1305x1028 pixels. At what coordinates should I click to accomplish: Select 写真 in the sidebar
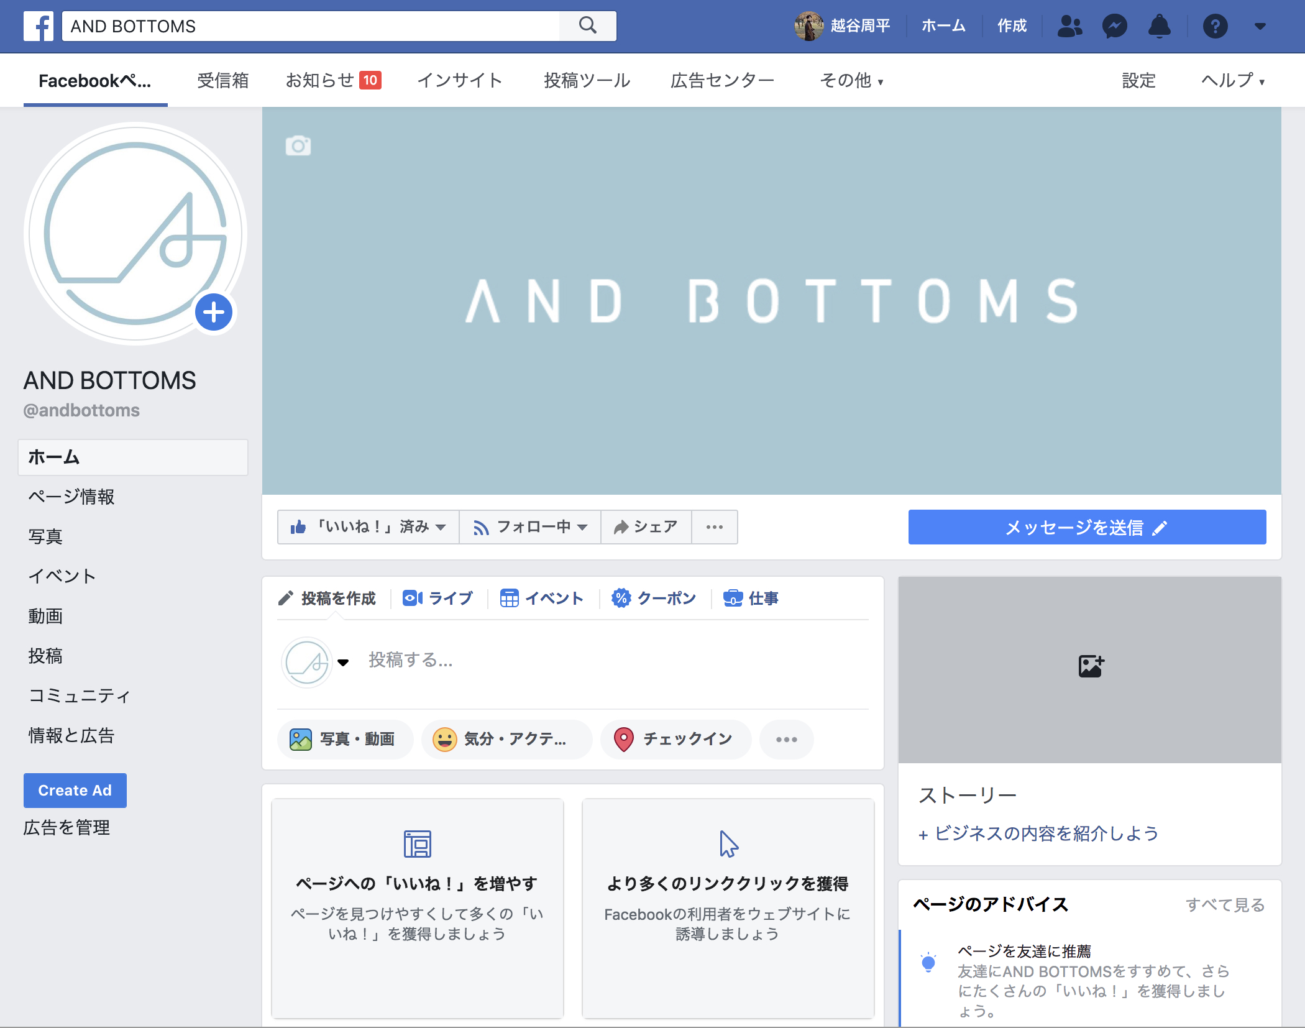coord(45,536)
